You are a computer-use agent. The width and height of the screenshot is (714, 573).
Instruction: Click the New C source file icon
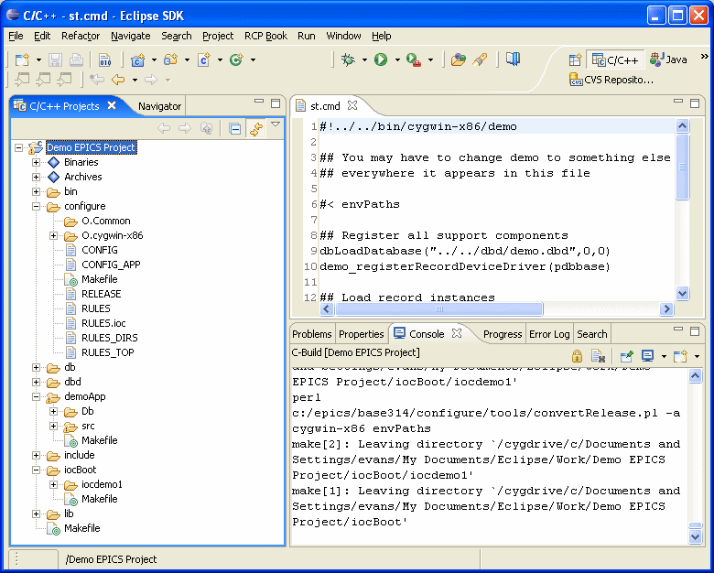coord(204,59)
